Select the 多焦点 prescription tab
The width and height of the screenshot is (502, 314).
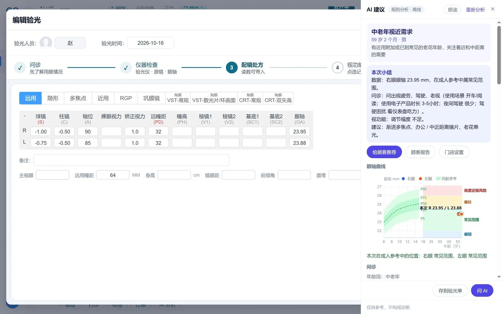[x=78, y=98]
